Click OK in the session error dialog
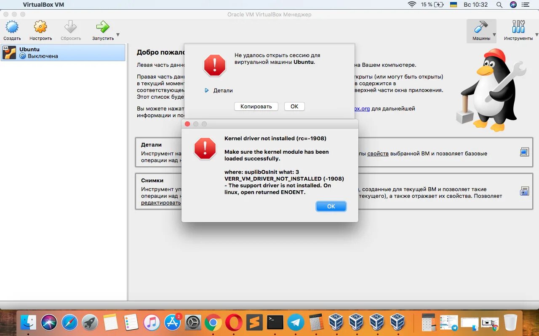 coord(294,107)
